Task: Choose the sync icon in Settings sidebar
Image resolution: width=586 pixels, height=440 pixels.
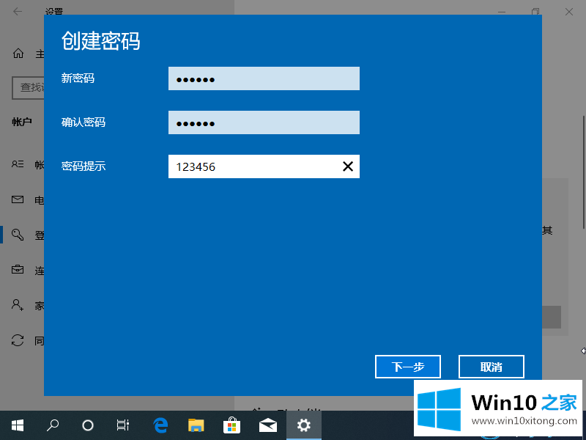Action: pyautogui.click(x=18, y=340)
